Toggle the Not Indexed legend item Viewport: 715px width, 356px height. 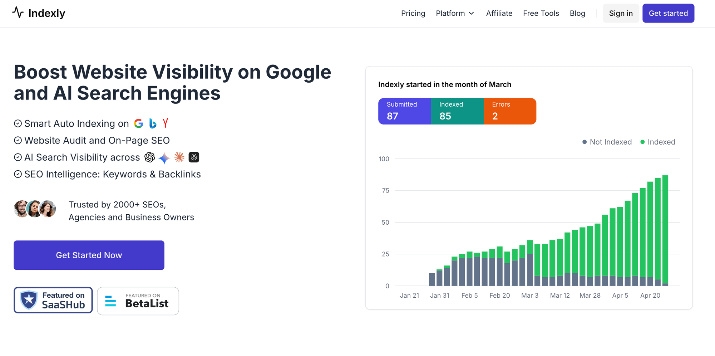point(607,142)
